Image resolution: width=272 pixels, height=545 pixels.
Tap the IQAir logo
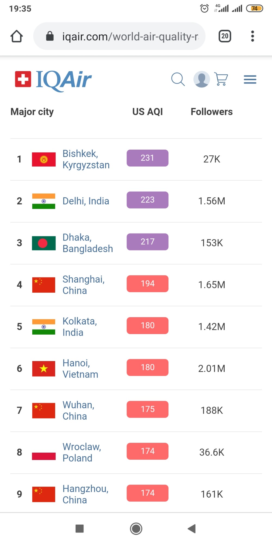[53, 80]
